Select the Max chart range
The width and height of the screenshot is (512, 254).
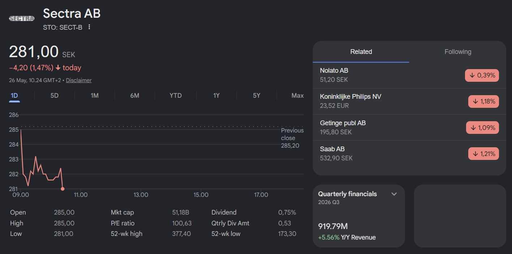(298, 96)
